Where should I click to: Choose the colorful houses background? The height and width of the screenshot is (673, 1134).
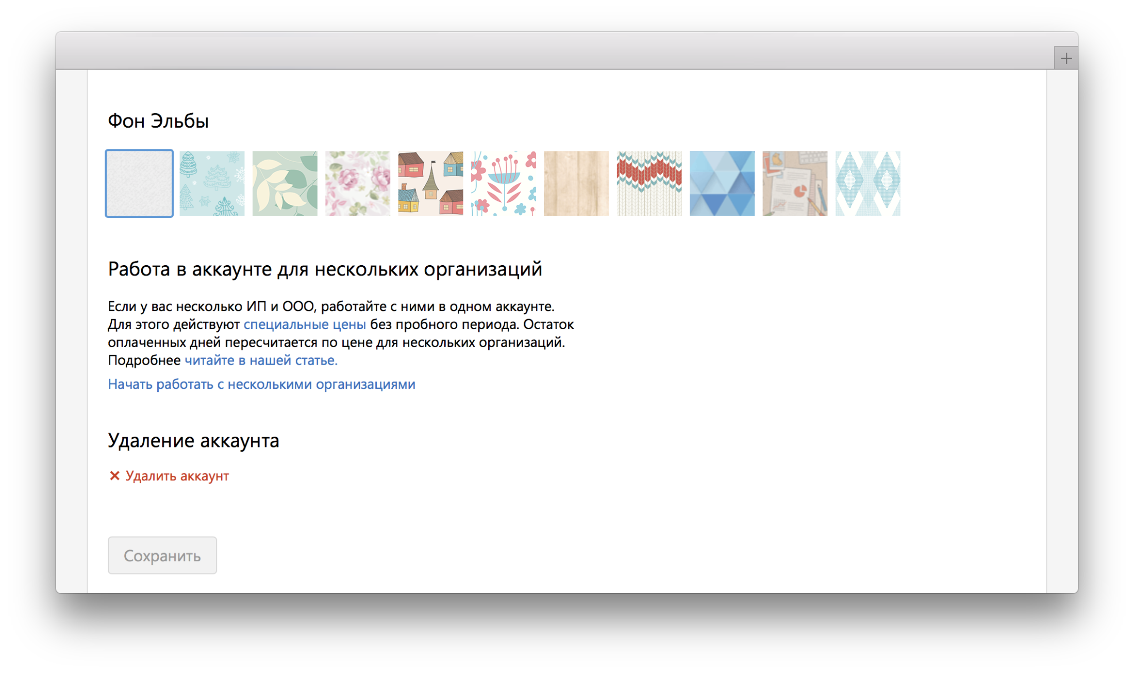point(430,183)
